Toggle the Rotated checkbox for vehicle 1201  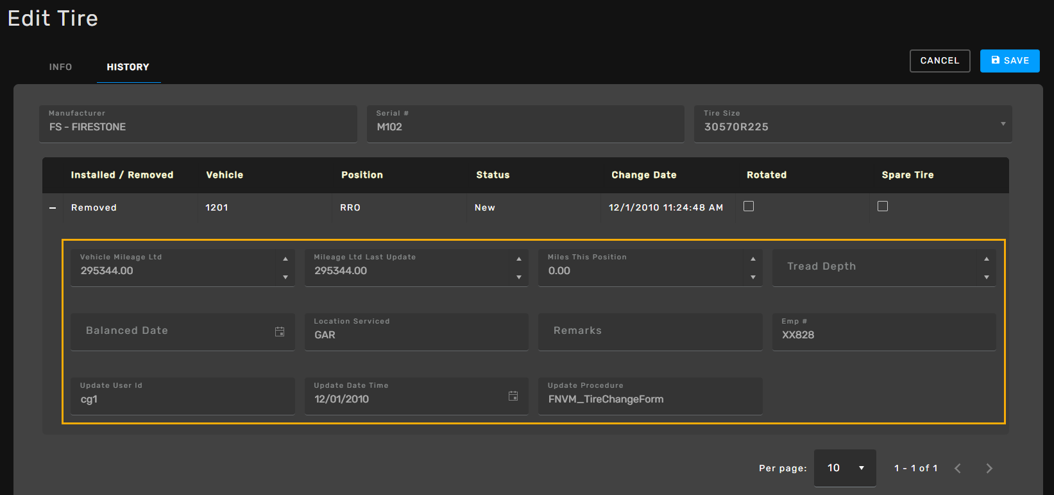[x=749, y=206]
